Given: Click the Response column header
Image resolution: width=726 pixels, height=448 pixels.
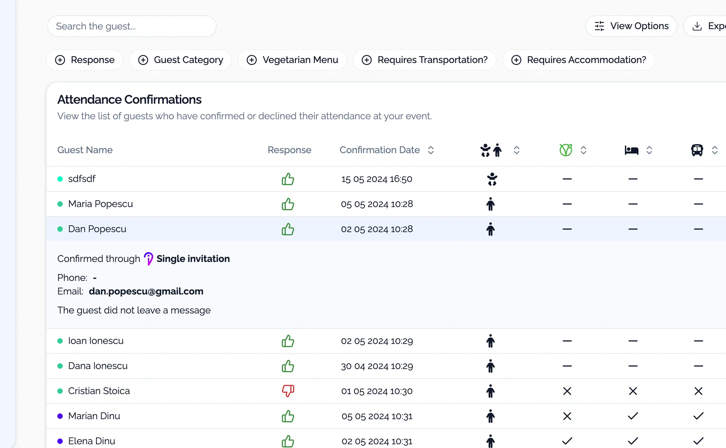Looking at the screenshot, I should [289, 150].
